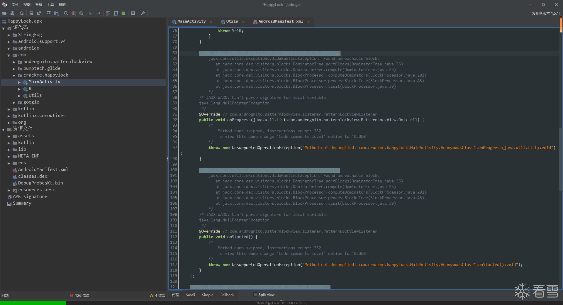563x305 pixels.
Task: Expand the StringFog package node
Action: pos(9,35)
